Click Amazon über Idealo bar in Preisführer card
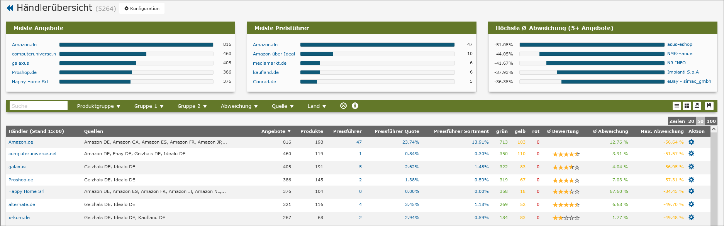Image resolution: width=724 pixels, height=226 pixels. tap(377, 54)
